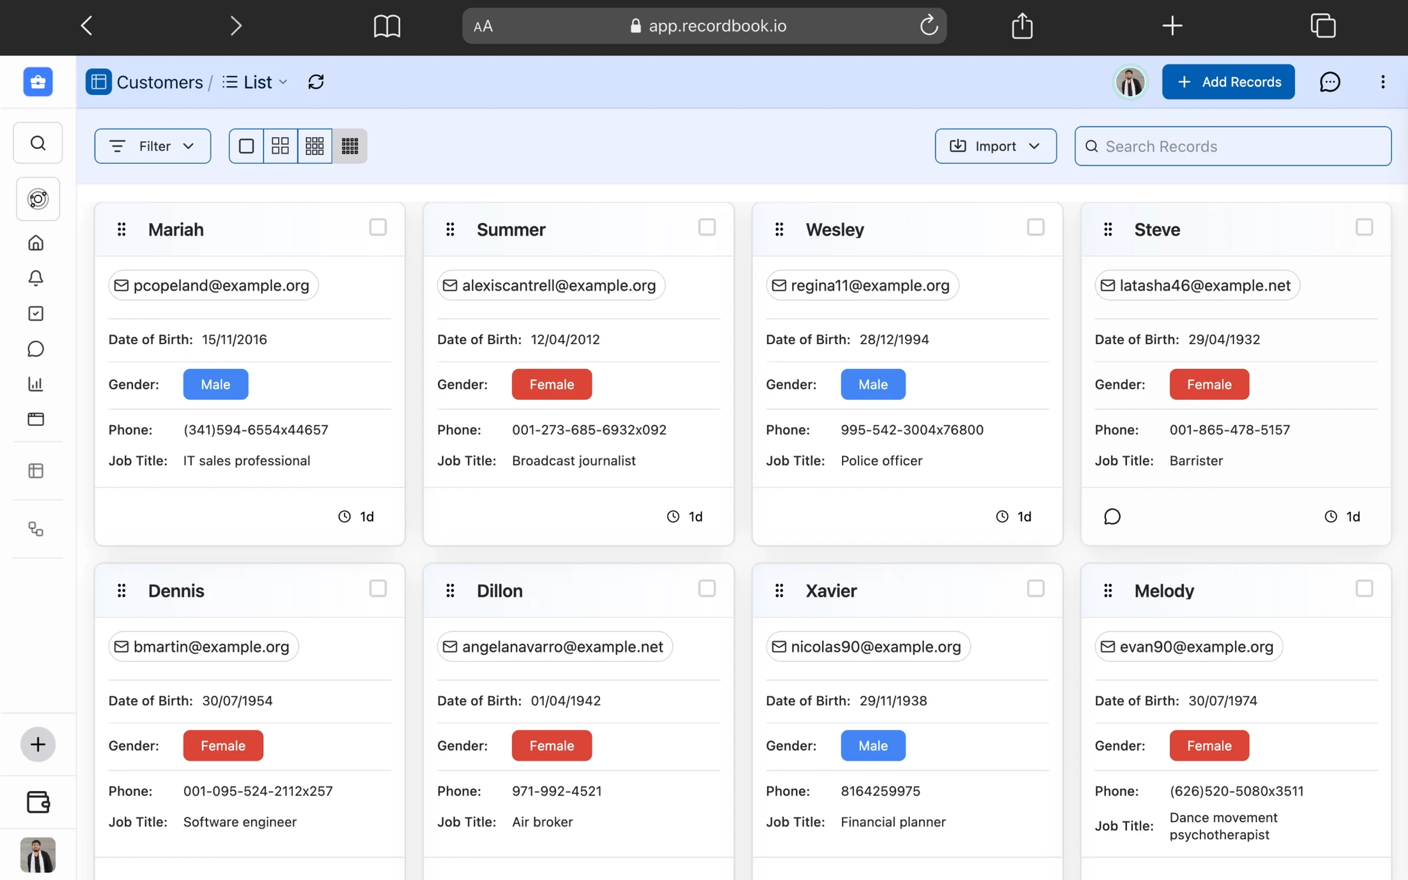Check the checkbox on Mariah's card
This screenshot has width=1408, height=880.
coord(377,227)
